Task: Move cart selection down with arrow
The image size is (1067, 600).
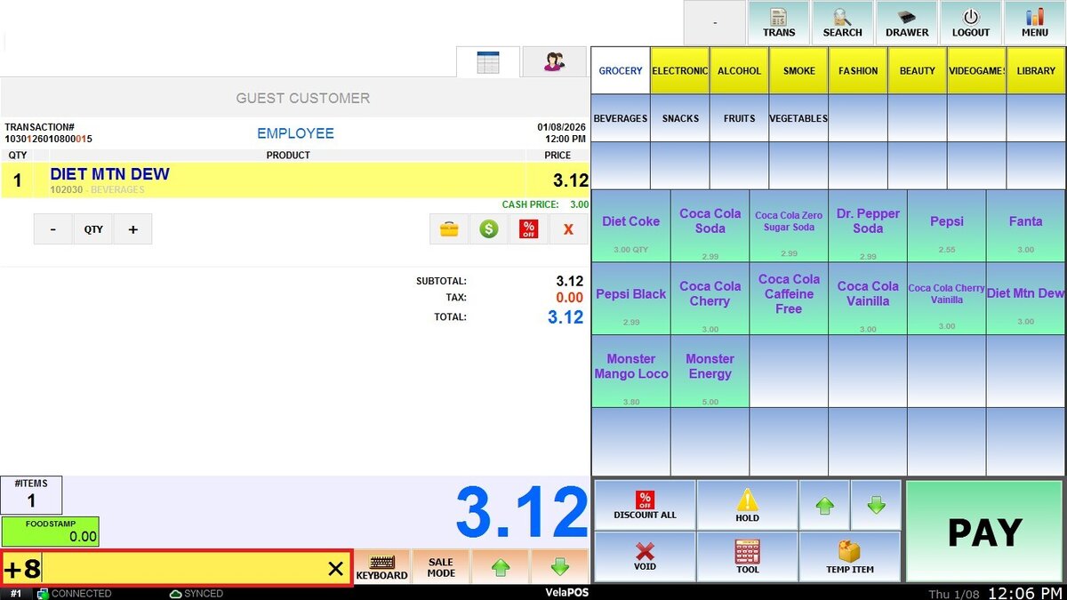Action: click(x=559, y=567)
